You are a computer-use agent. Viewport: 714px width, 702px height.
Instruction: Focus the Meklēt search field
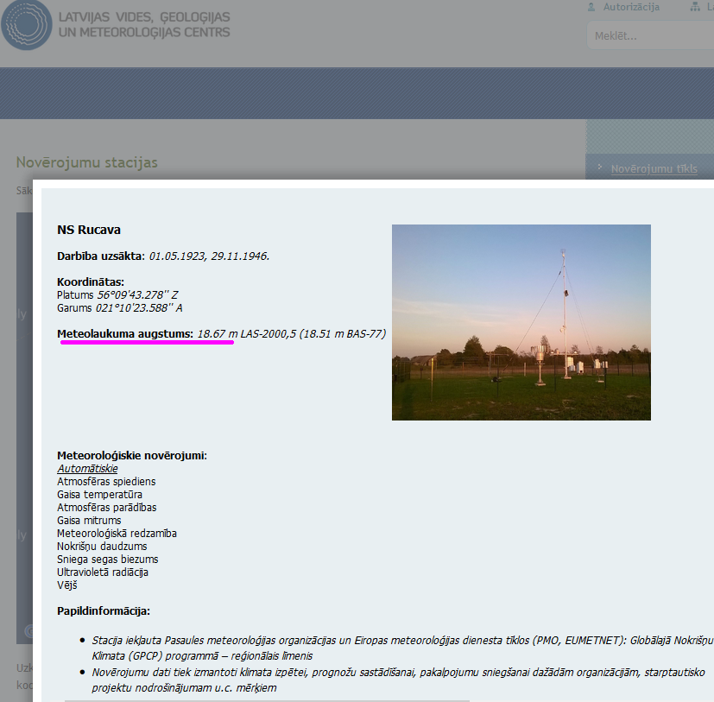point(651,35)
